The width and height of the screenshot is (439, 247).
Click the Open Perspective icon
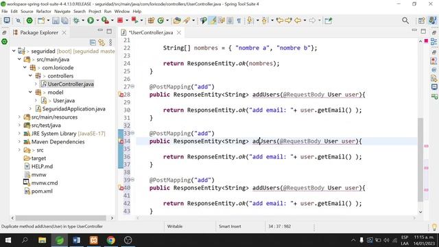(421, 21)
